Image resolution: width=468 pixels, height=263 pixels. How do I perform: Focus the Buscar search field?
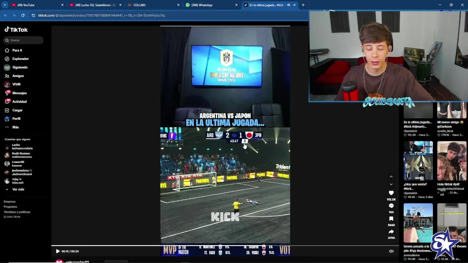[24, 40]
